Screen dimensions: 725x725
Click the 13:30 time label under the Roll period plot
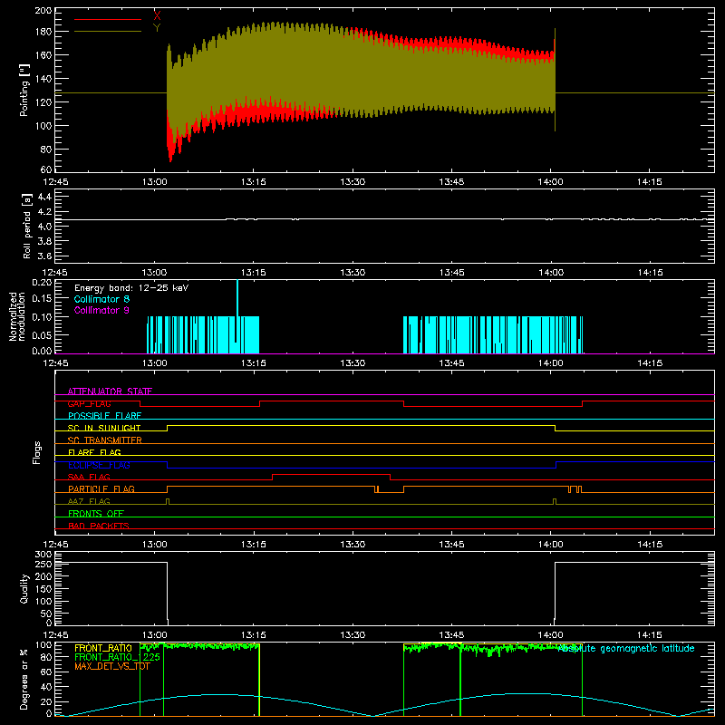click(x=353, y=273)
